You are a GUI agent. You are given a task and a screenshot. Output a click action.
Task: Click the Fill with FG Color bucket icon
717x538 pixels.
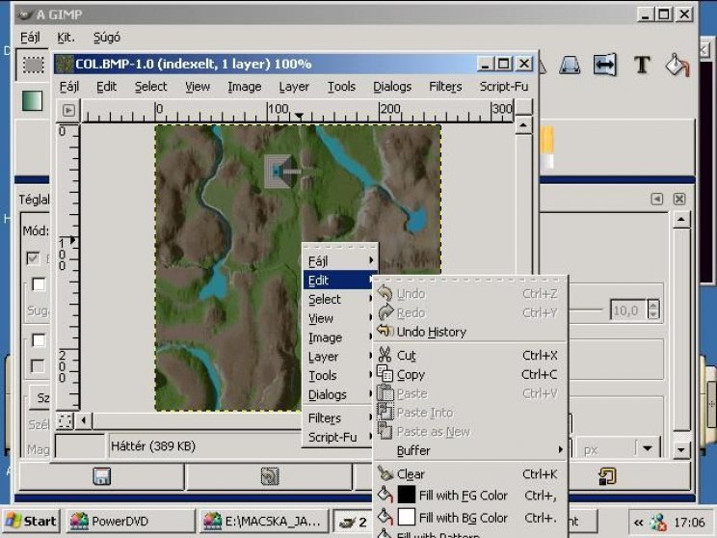pyautogui.click(x=385, y=495)
